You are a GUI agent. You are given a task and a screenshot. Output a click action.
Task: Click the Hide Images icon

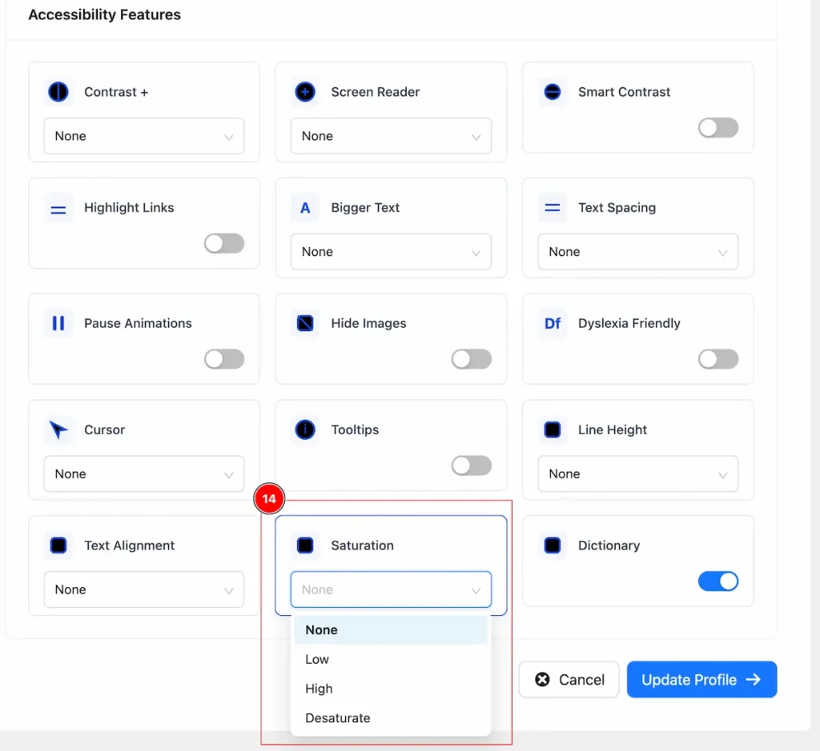point(305,323)
